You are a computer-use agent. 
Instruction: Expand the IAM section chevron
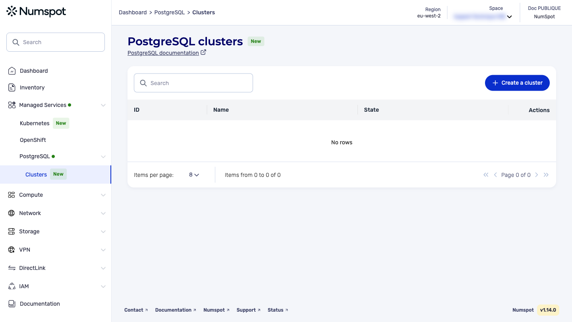(x=103, y=287)
